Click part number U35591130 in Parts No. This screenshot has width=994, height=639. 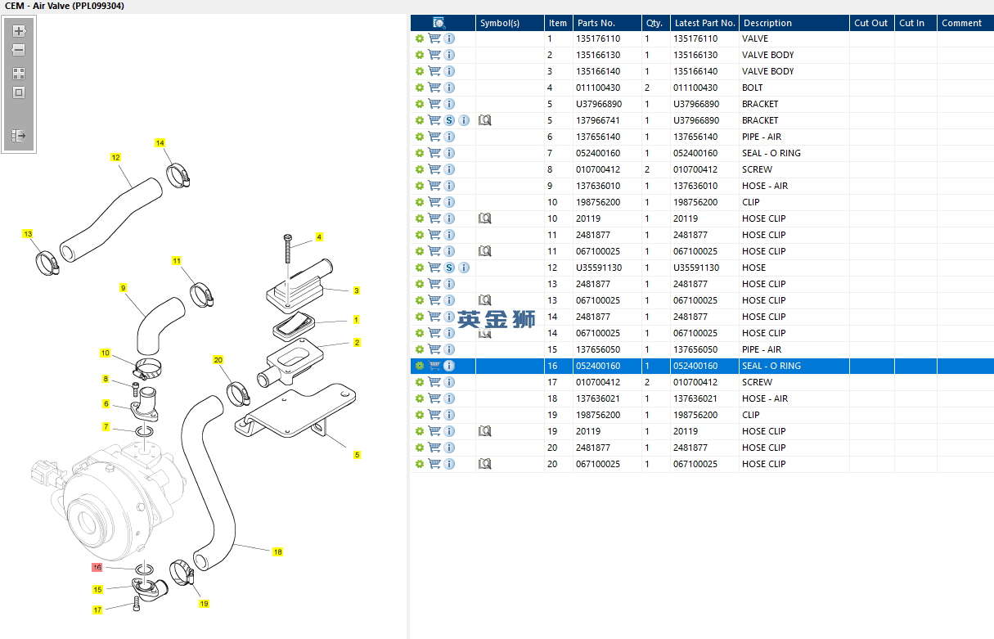click(599, 268)
